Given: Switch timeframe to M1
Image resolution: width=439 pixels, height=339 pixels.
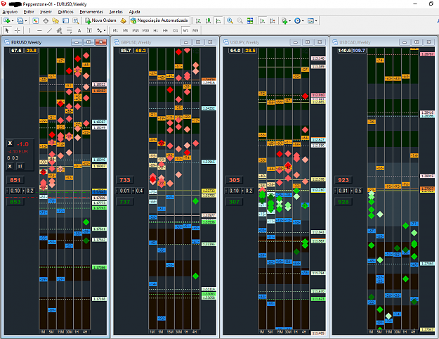Looking at the screenshot, I should pos(115,30).
